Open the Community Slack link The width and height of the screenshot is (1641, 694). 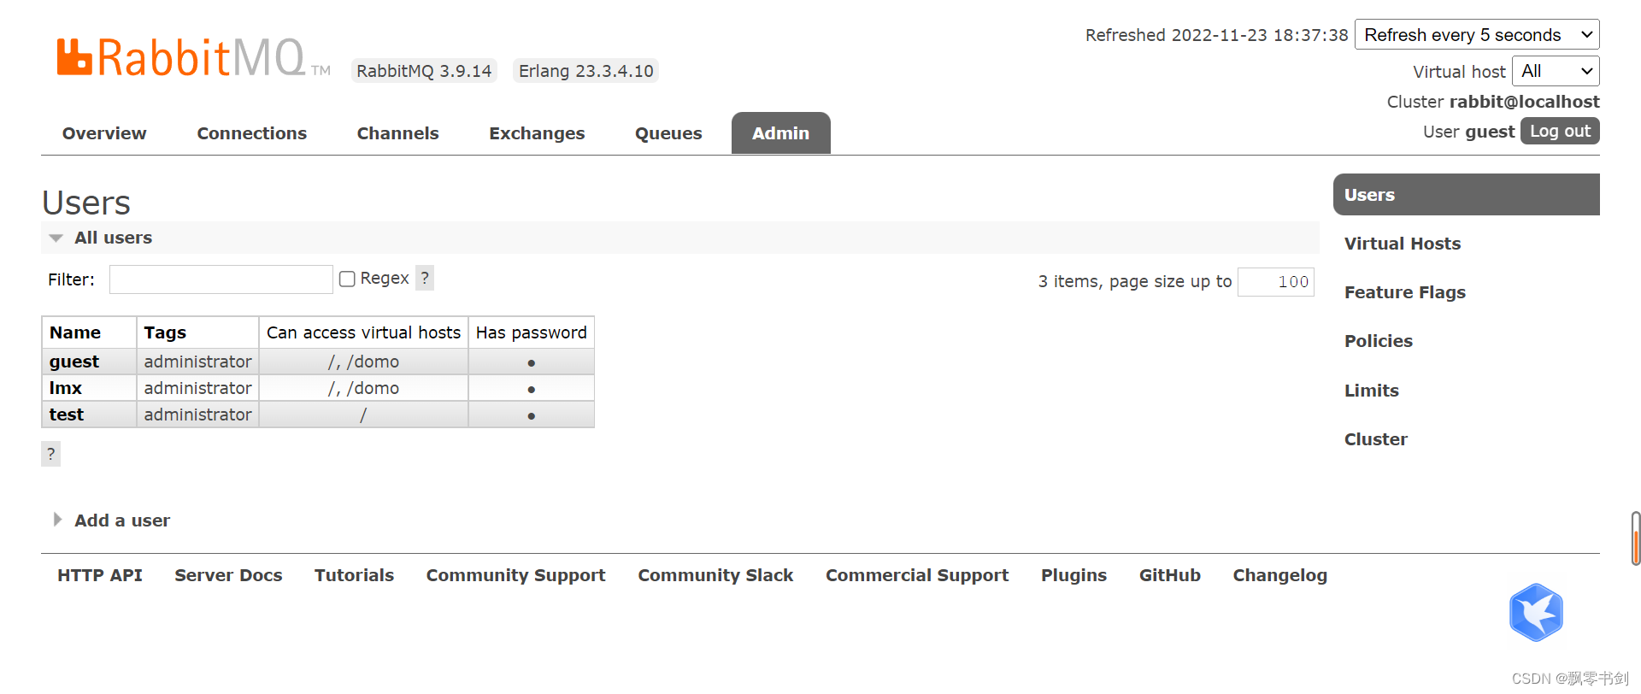pos(715,575)
